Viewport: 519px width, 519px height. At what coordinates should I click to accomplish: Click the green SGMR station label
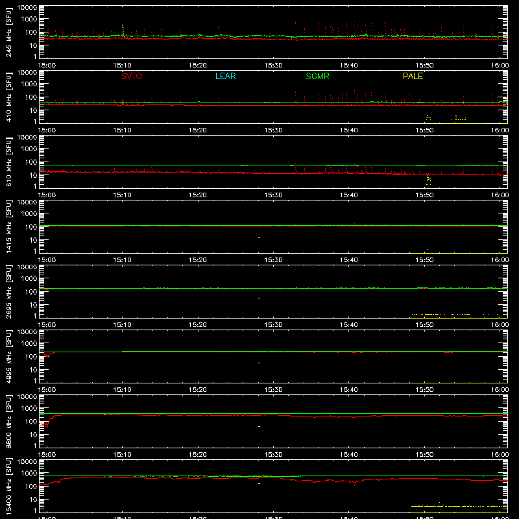pyautogui.click(x=317, y=76)
